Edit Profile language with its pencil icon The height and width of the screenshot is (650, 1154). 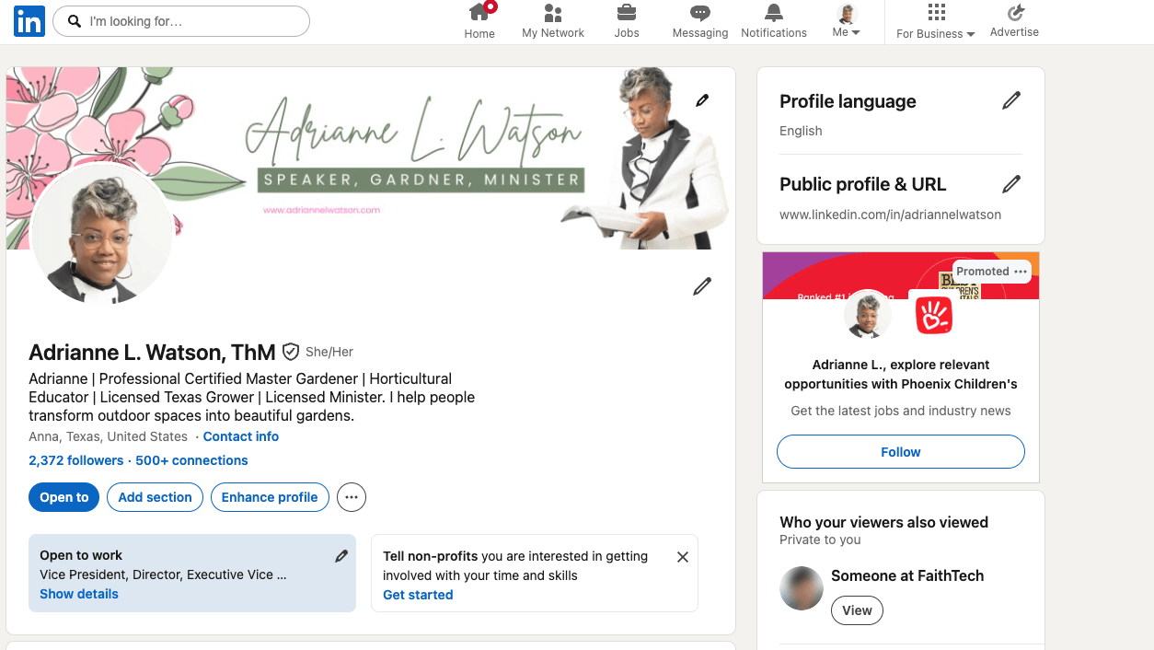point(1011,101)
